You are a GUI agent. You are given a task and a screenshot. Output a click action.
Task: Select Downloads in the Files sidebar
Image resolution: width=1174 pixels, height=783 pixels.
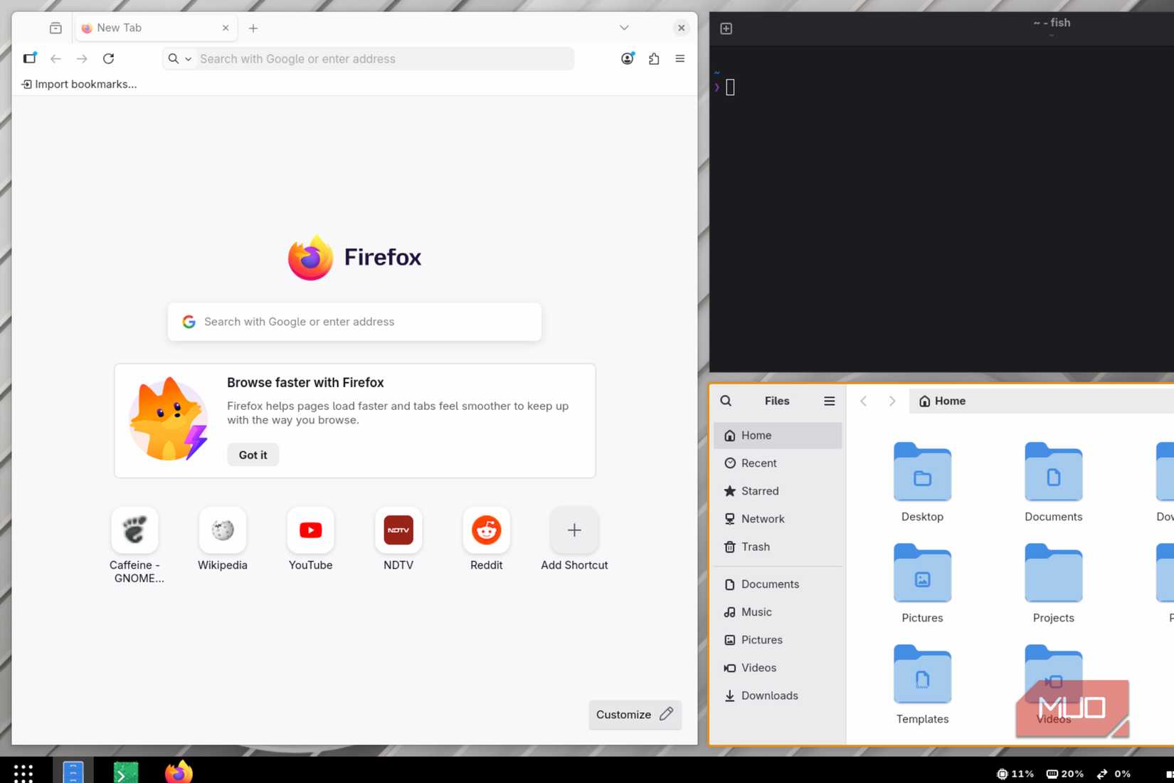click(769, 695)
